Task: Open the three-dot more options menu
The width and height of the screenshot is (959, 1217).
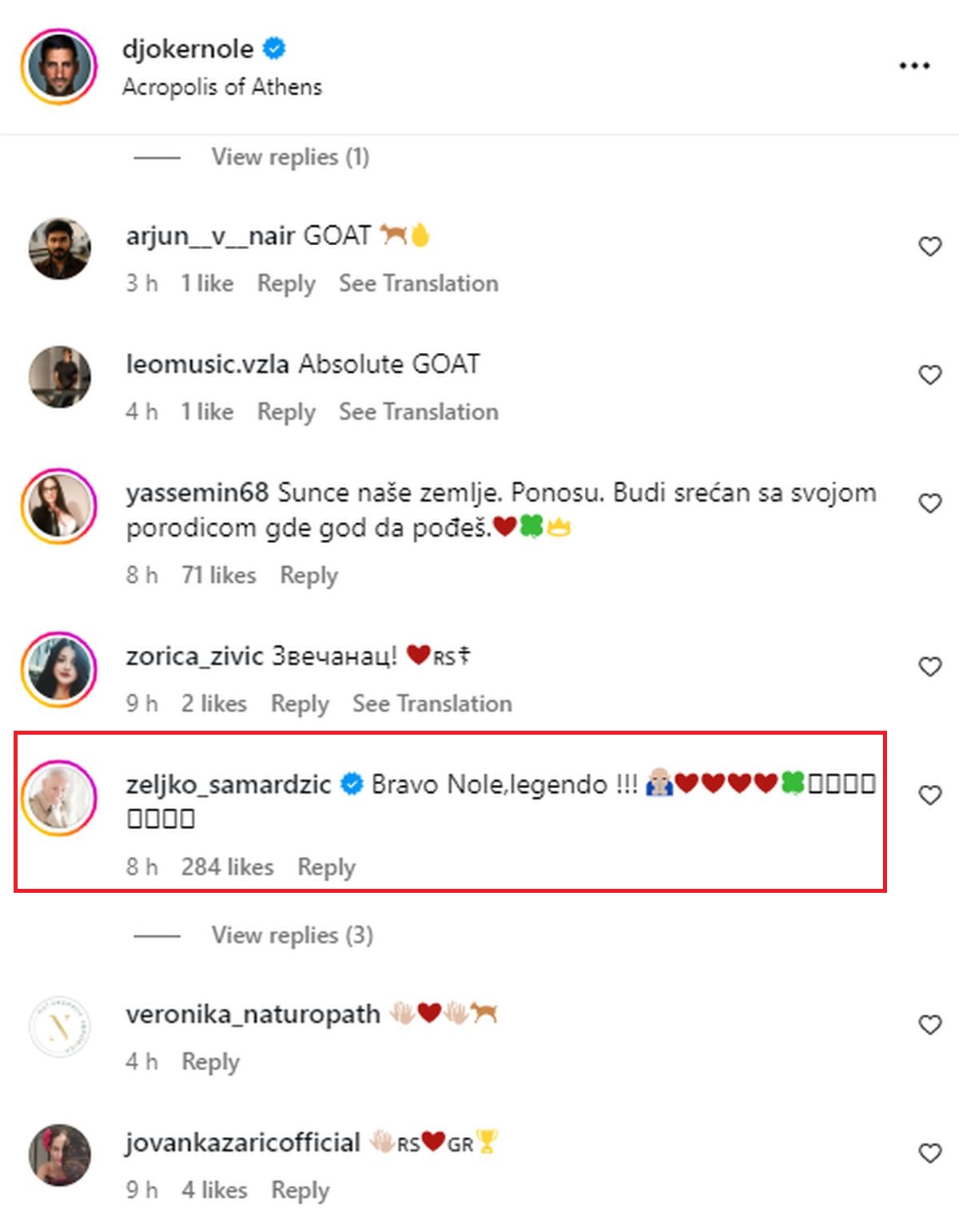Action: pyautogui.click(x=914, y=65)
